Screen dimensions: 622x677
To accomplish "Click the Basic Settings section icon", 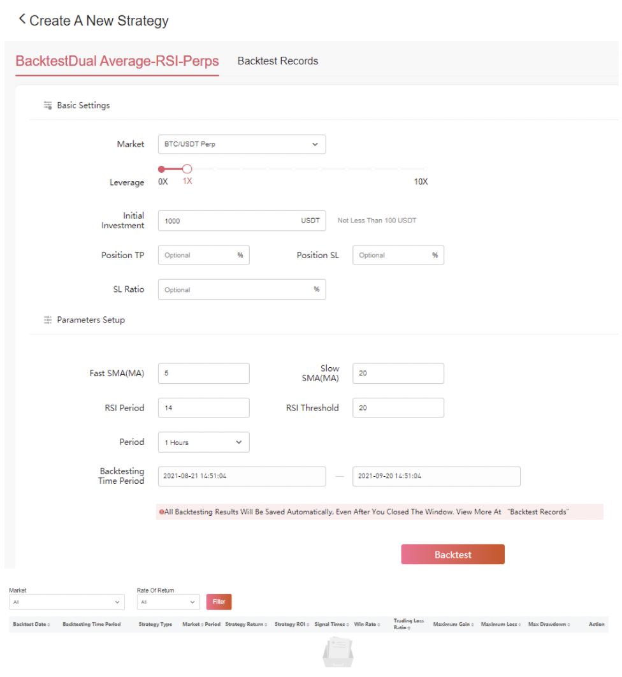I will point(48,105).
